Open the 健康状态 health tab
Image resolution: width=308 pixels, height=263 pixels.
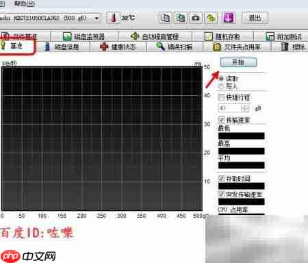point(118,47)
